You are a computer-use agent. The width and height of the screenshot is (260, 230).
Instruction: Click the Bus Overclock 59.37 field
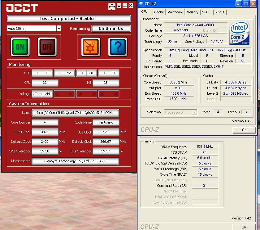106,151
